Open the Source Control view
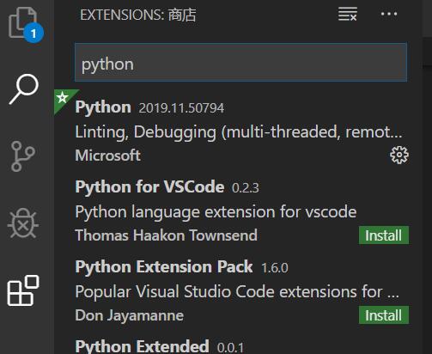Screen dimensions: 432x354 click(x=23, y=156)
